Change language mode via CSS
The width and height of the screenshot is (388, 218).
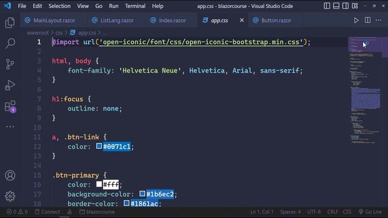[x=347, y=212]
